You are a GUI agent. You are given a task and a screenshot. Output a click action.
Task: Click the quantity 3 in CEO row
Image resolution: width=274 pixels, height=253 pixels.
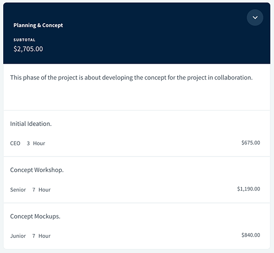(28, 143)
